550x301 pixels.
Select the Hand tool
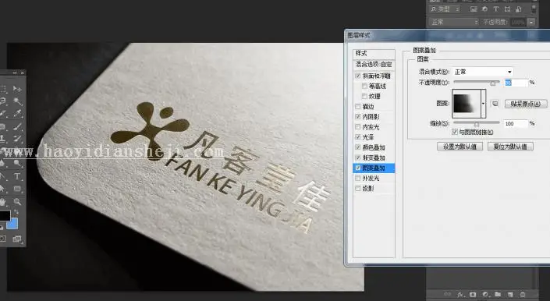pyautogui.click(x=3, y=201)
